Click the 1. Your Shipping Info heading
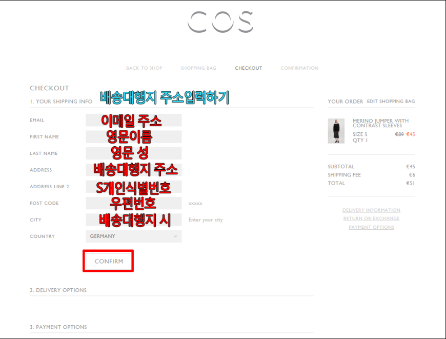Screen dimensions: 446x339 61,102
